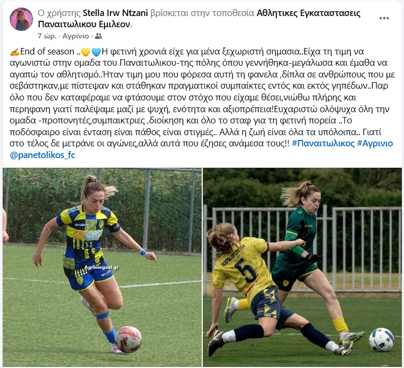Click the blue heart emoji

click(97, 52)
